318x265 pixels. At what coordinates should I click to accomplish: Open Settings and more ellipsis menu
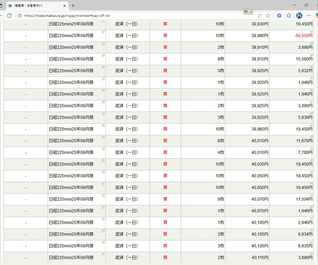[308, 16]
